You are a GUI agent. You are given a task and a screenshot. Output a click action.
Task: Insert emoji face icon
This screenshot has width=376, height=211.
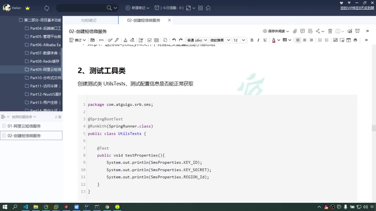click(355, 40)
